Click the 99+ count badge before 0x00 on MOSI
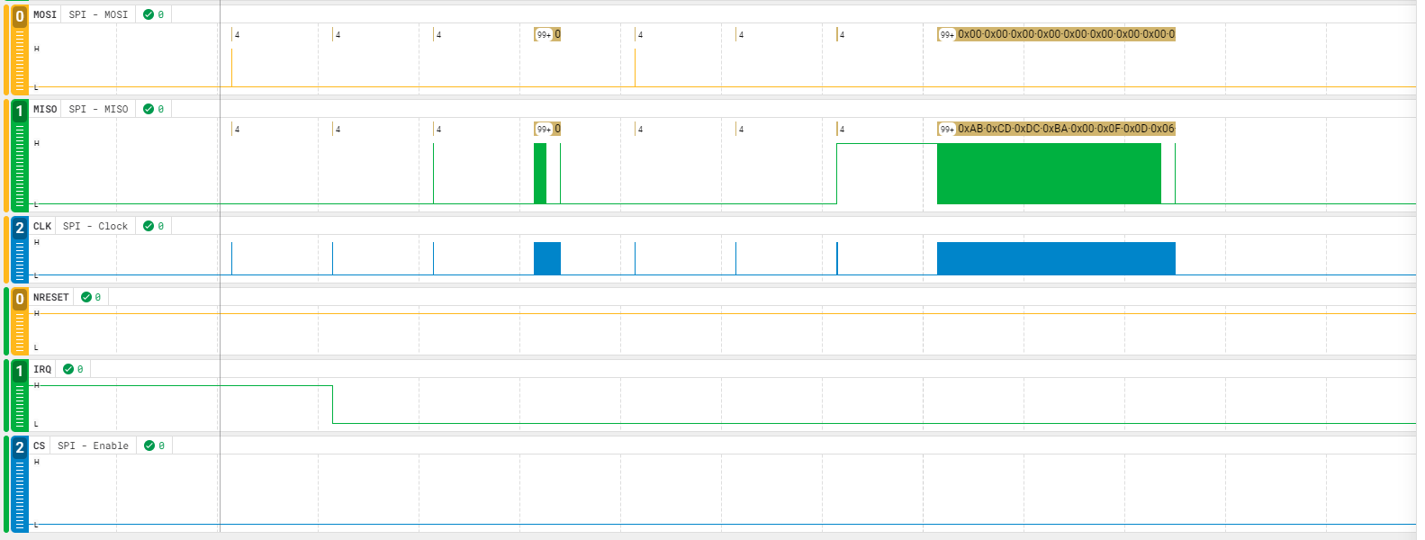 click(x=947, y=34)
